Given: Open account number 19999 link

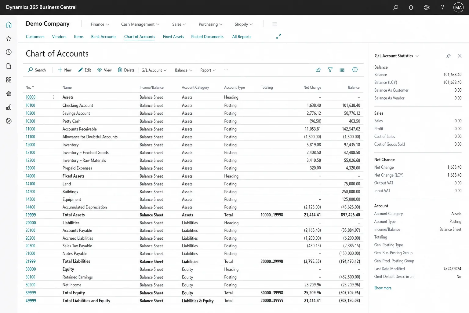Looking at the screenshot, I should (31, 215).
